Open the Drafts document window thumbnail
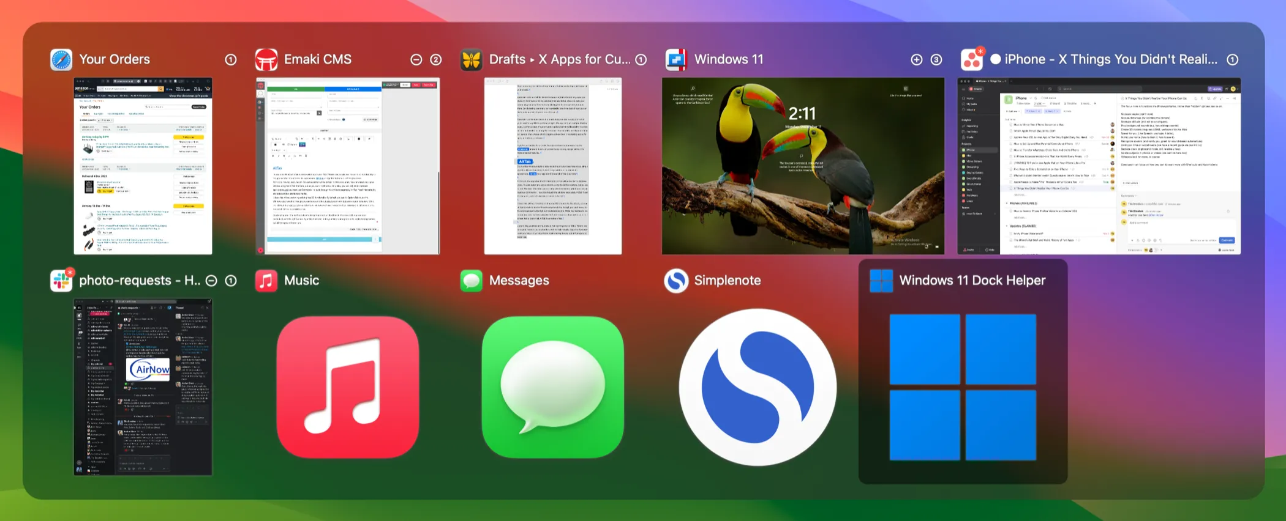The image size is (1286, 521). tap(553, 166)
